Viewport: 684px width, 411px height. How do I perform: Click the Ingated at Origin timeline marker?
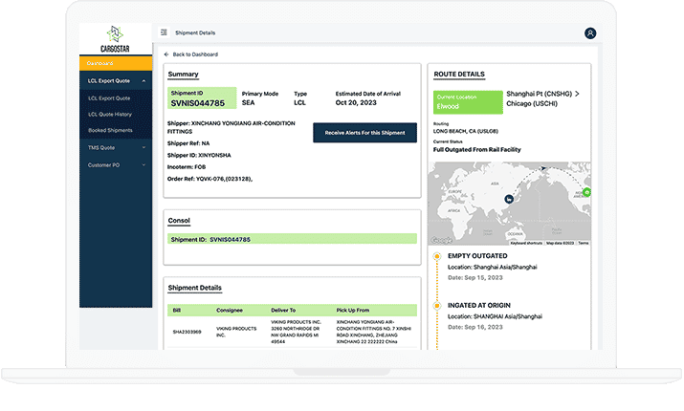tap(438, 306)
